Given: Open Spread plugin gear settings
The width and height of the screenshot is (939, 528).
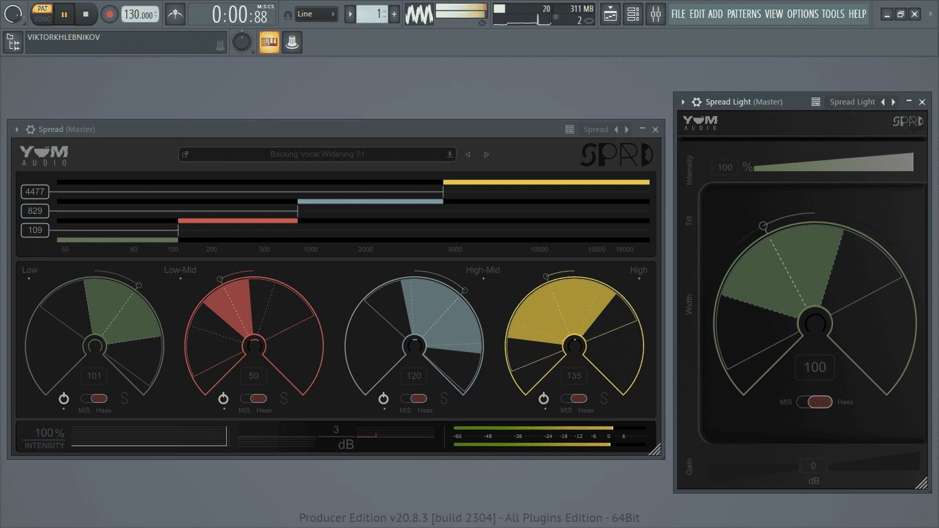Looking at the screenshot, I should 30,129.
